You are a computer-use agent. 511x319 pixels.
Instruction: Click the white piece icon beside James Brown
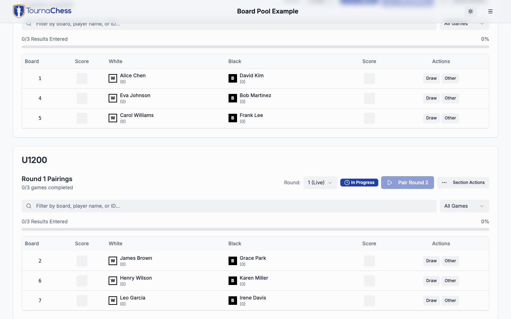point(113,261)
